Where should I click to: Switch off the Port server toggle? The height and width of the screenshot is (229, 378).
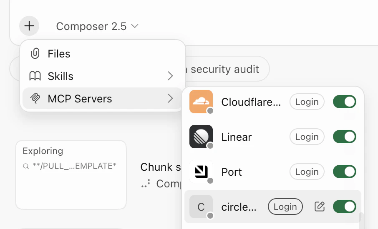[345, 172]
